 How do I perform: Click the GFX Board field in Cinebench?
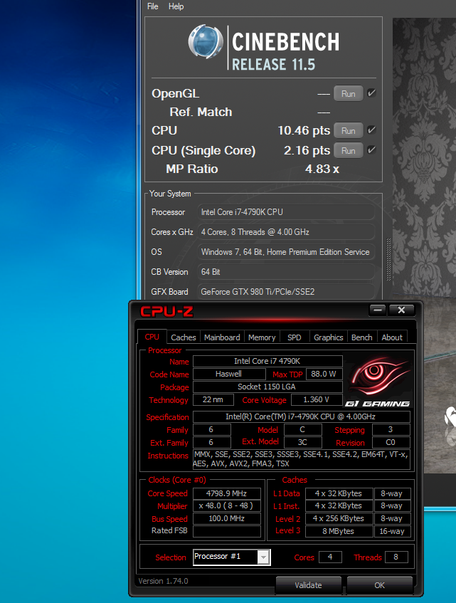click(x=286, y=291)
